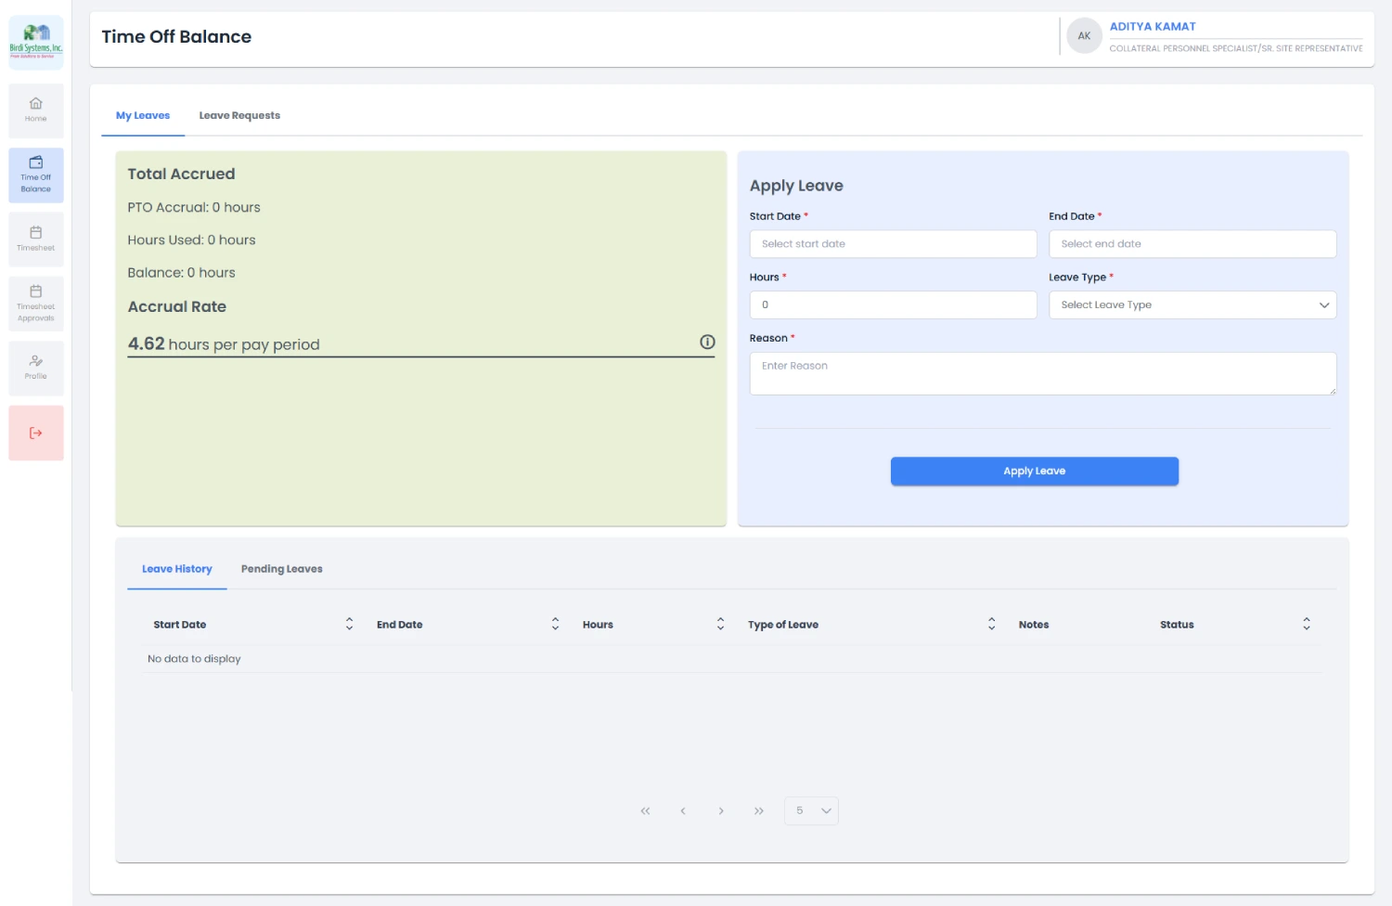This screenshot has width=1392, height=906.
Task: Click the 'PTO Accrual: 0 hours' text
Action: (194, 208)
